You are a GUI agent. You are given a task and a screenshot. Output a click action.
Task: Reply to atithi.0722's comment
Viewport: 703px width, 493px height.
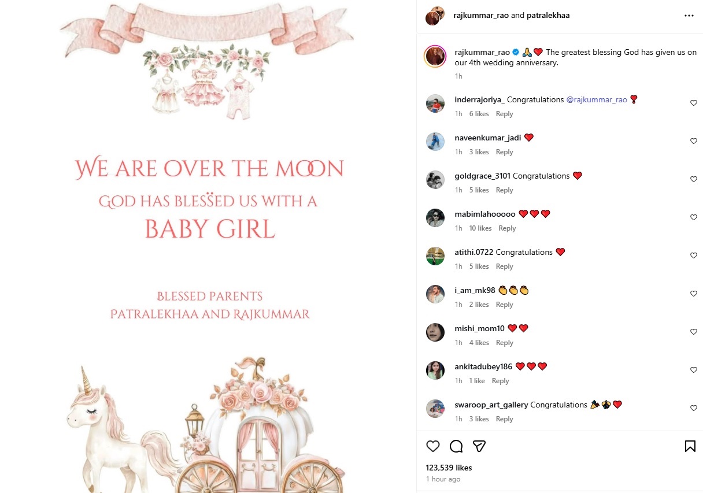click(504, 266)
